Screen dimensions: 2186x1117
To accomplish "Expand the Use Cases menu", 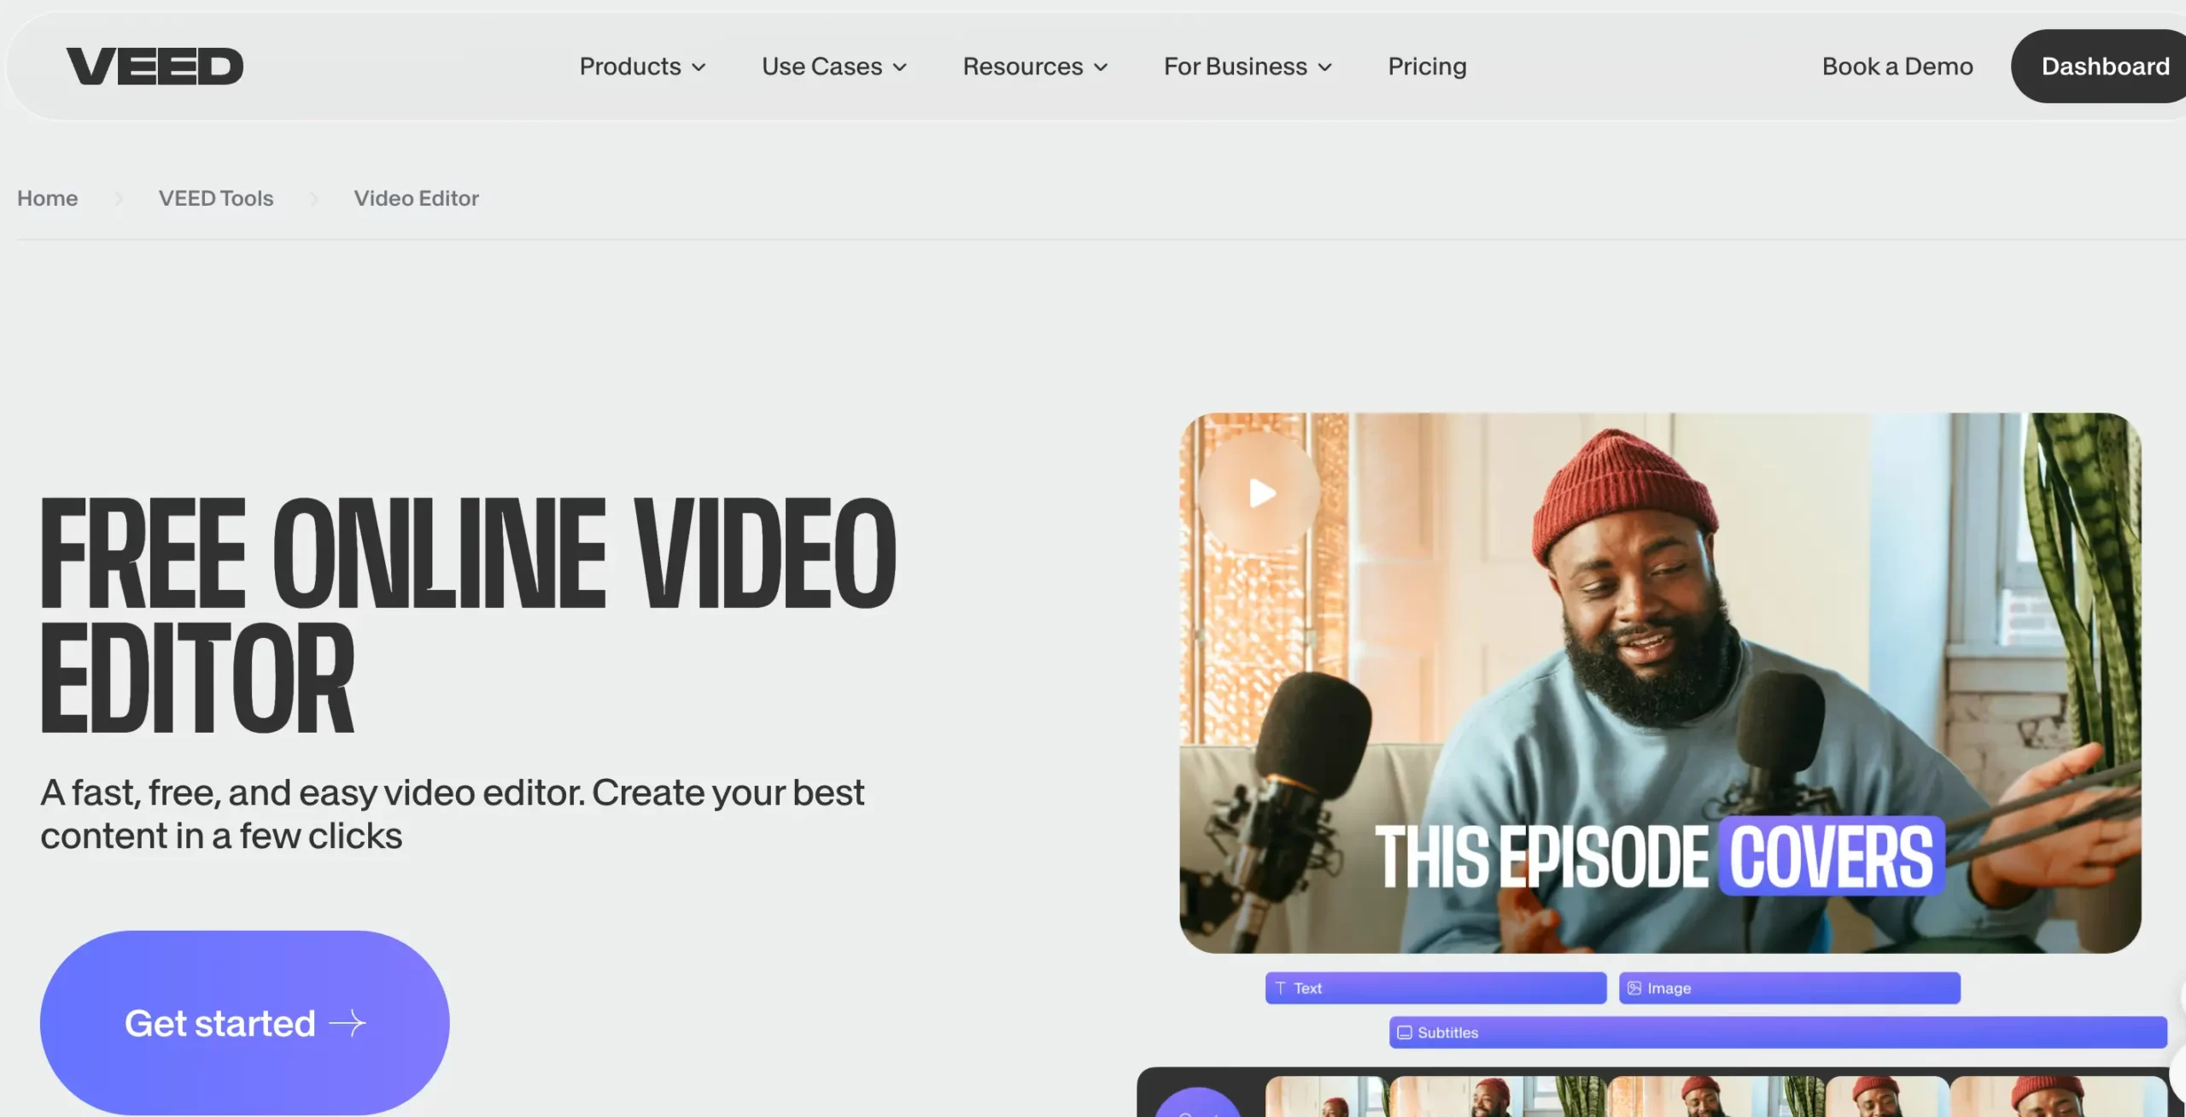I will pyautogui.click(x=833, y=67).
